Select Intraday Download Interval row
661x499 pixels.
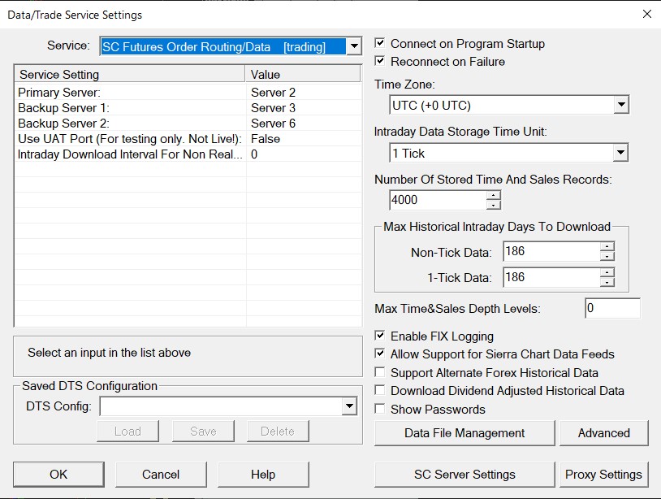pos(188,154)
